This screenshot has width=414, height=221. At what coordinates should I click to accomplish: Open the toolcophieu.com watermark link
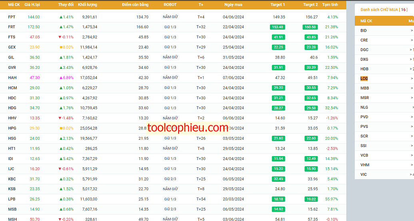point(188,128)
